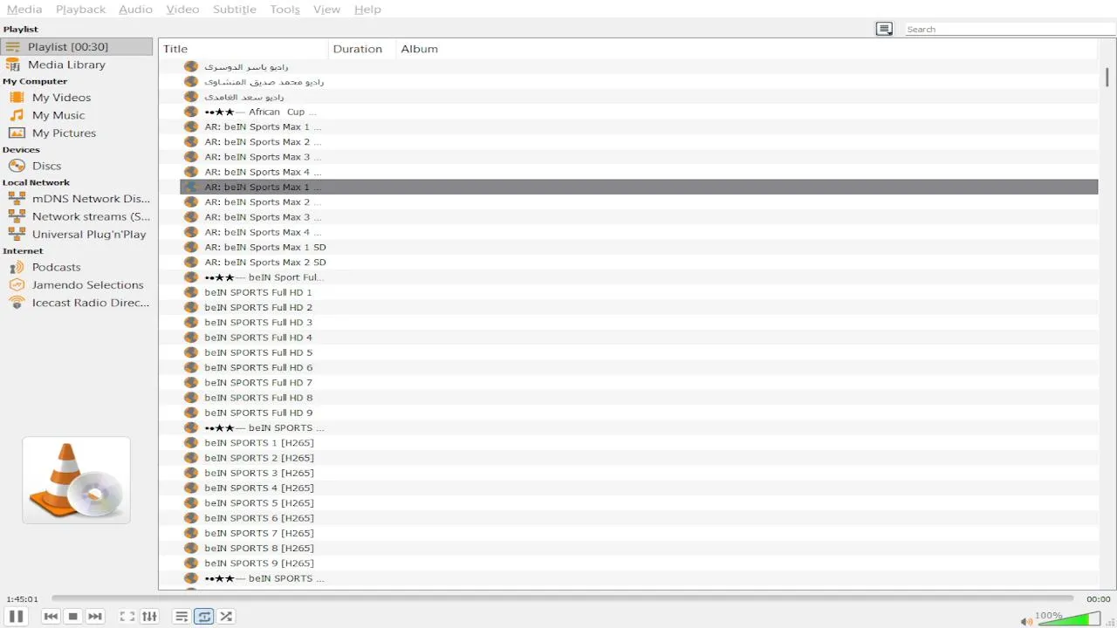1117x628 pixels.
Task: Open the Audio menu
Action: (x=135, y=9)
